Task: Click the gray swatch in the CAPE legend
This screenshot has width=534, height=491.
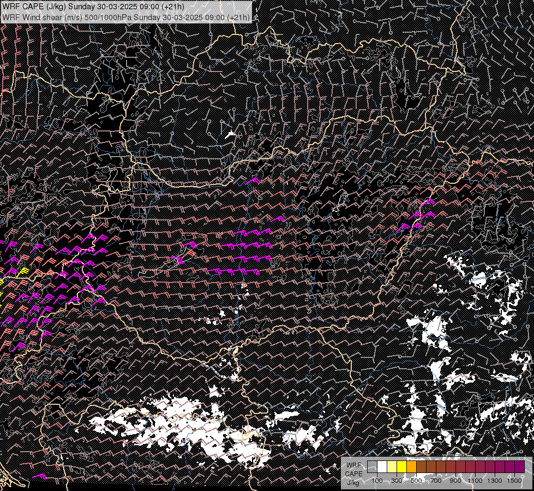Action: [372, 466]
